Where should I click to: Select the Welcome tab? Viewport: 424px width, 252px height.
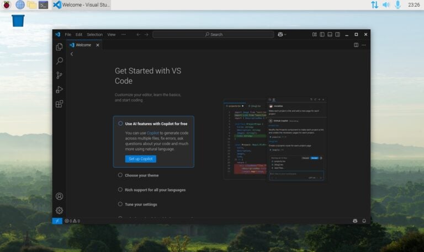[83, 45]
